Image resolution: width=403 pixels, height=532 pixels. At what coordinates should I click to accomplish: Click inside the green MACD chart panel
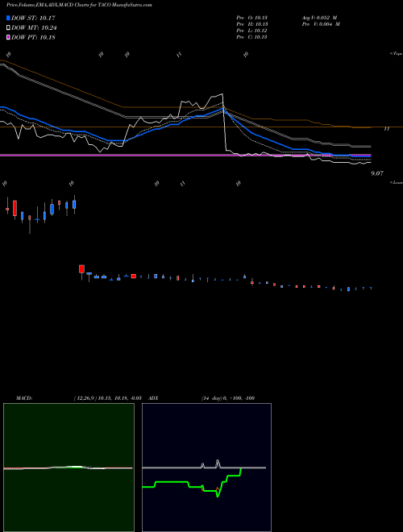(x=69, y=468)
